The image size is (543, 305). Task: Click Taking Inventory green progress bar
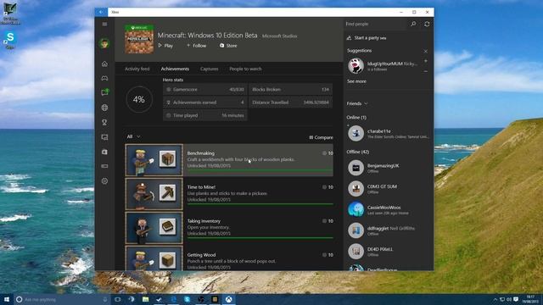tap(260, 238)
